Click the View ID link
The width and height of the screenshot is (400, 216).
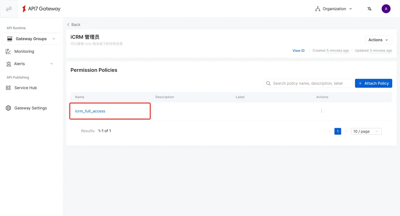pos(298,51)
